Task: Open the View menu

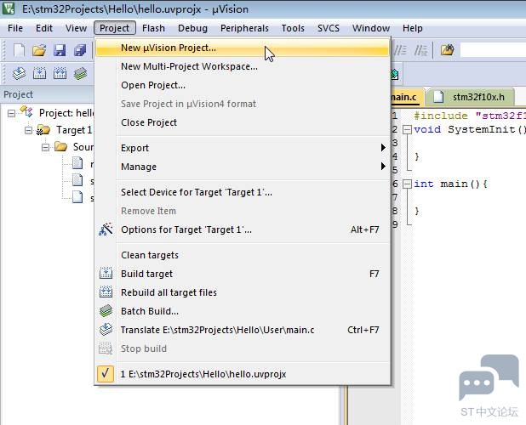Action: coord(76,28)
